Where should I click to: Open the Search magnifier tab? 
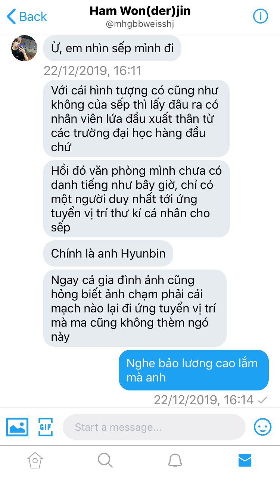coord(105,460)
